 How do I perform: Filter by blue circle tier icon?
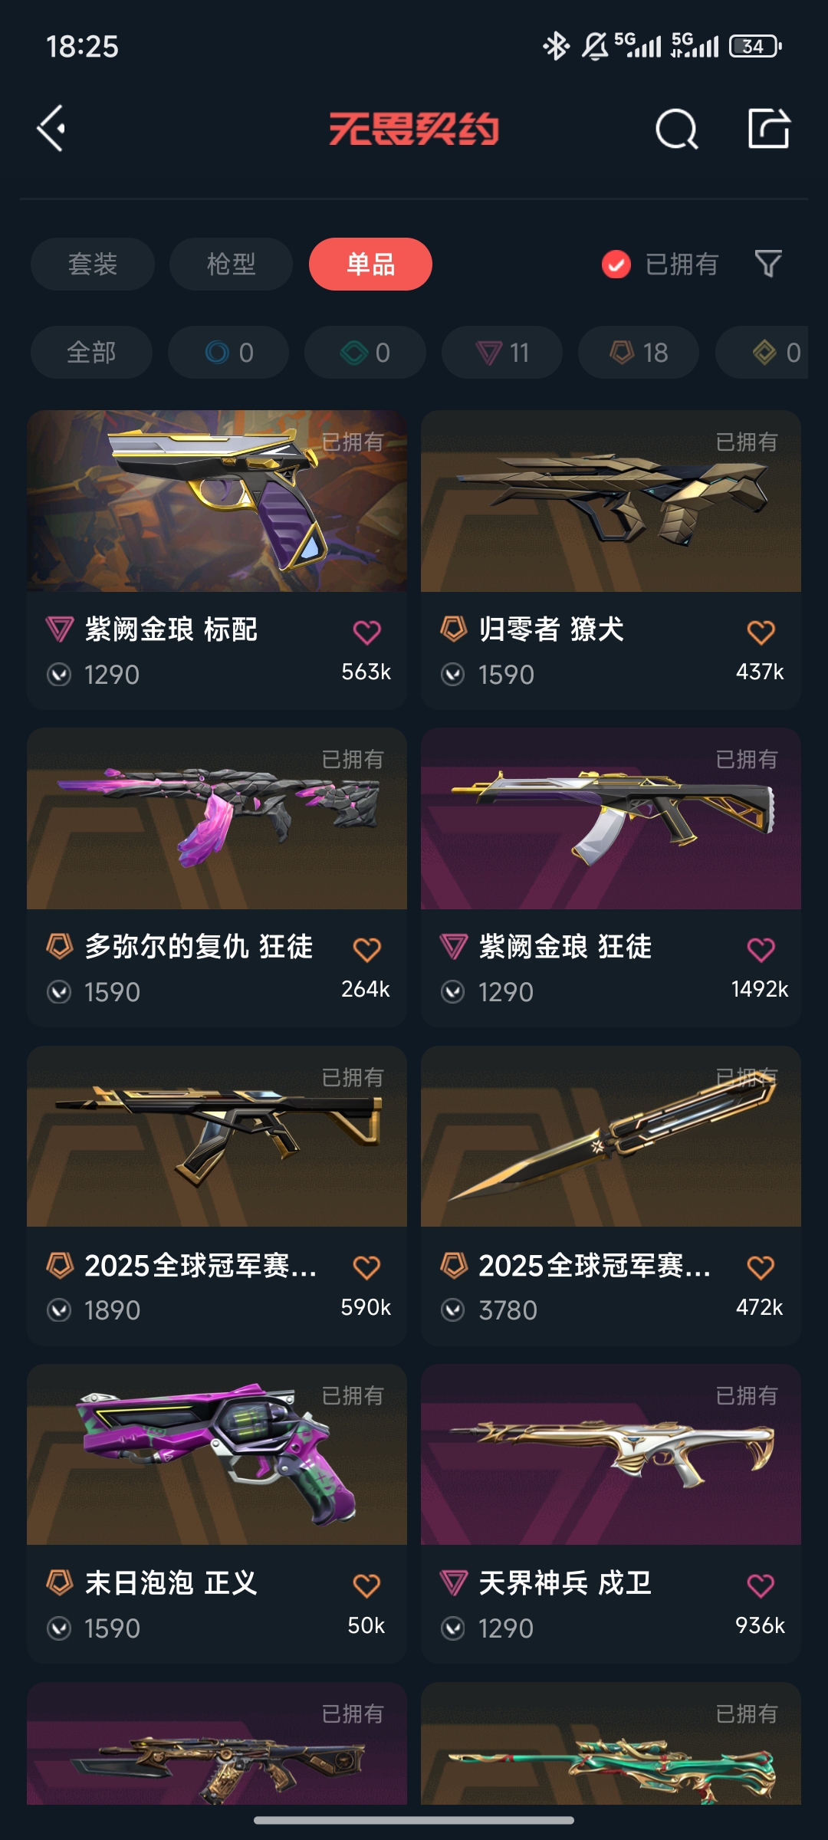[228, 353]
